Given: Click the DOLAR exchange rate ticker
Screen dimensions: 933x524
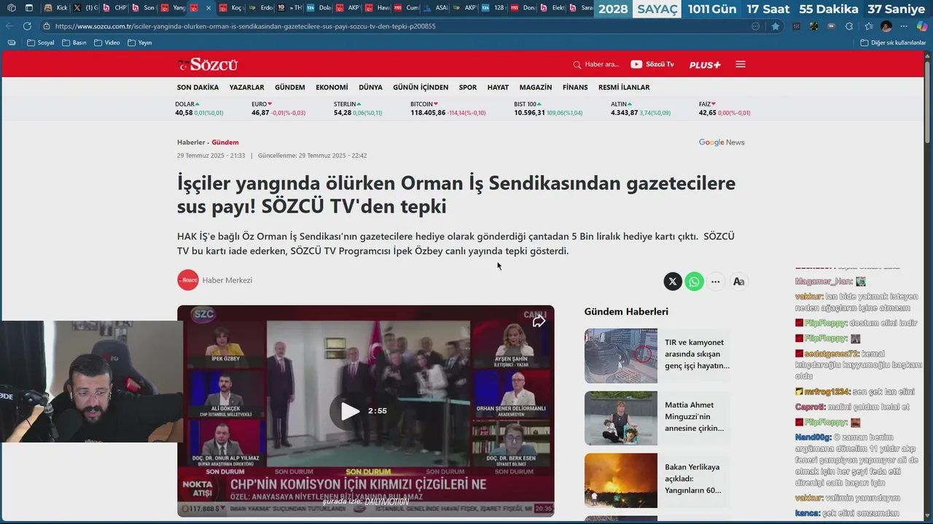Looking at the screenshot, I should (199, 108).
